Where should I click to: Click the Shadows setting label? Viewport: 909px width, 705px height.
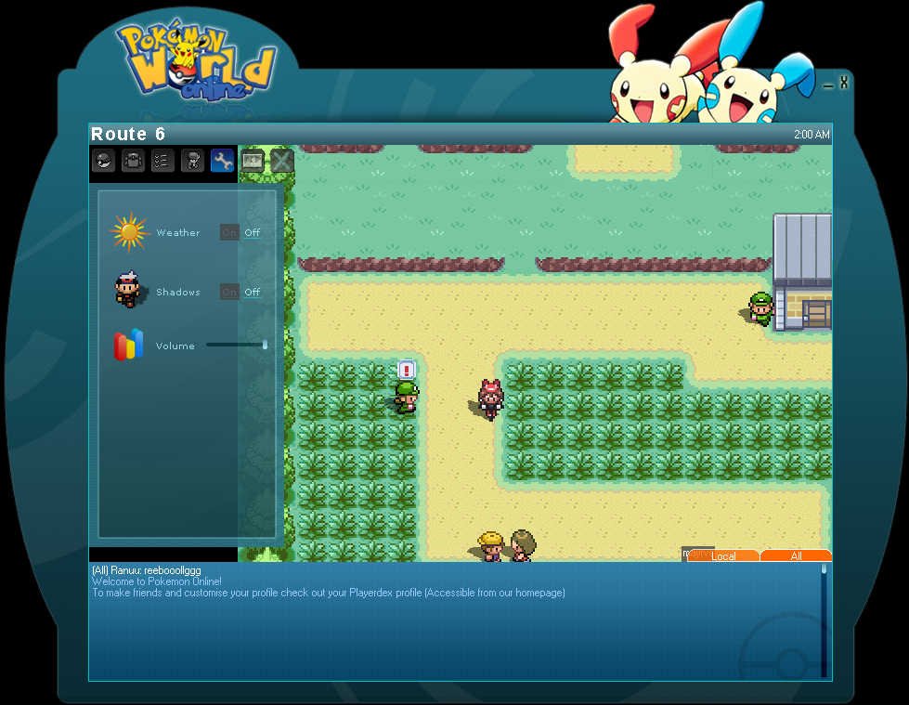click(178, 292)
